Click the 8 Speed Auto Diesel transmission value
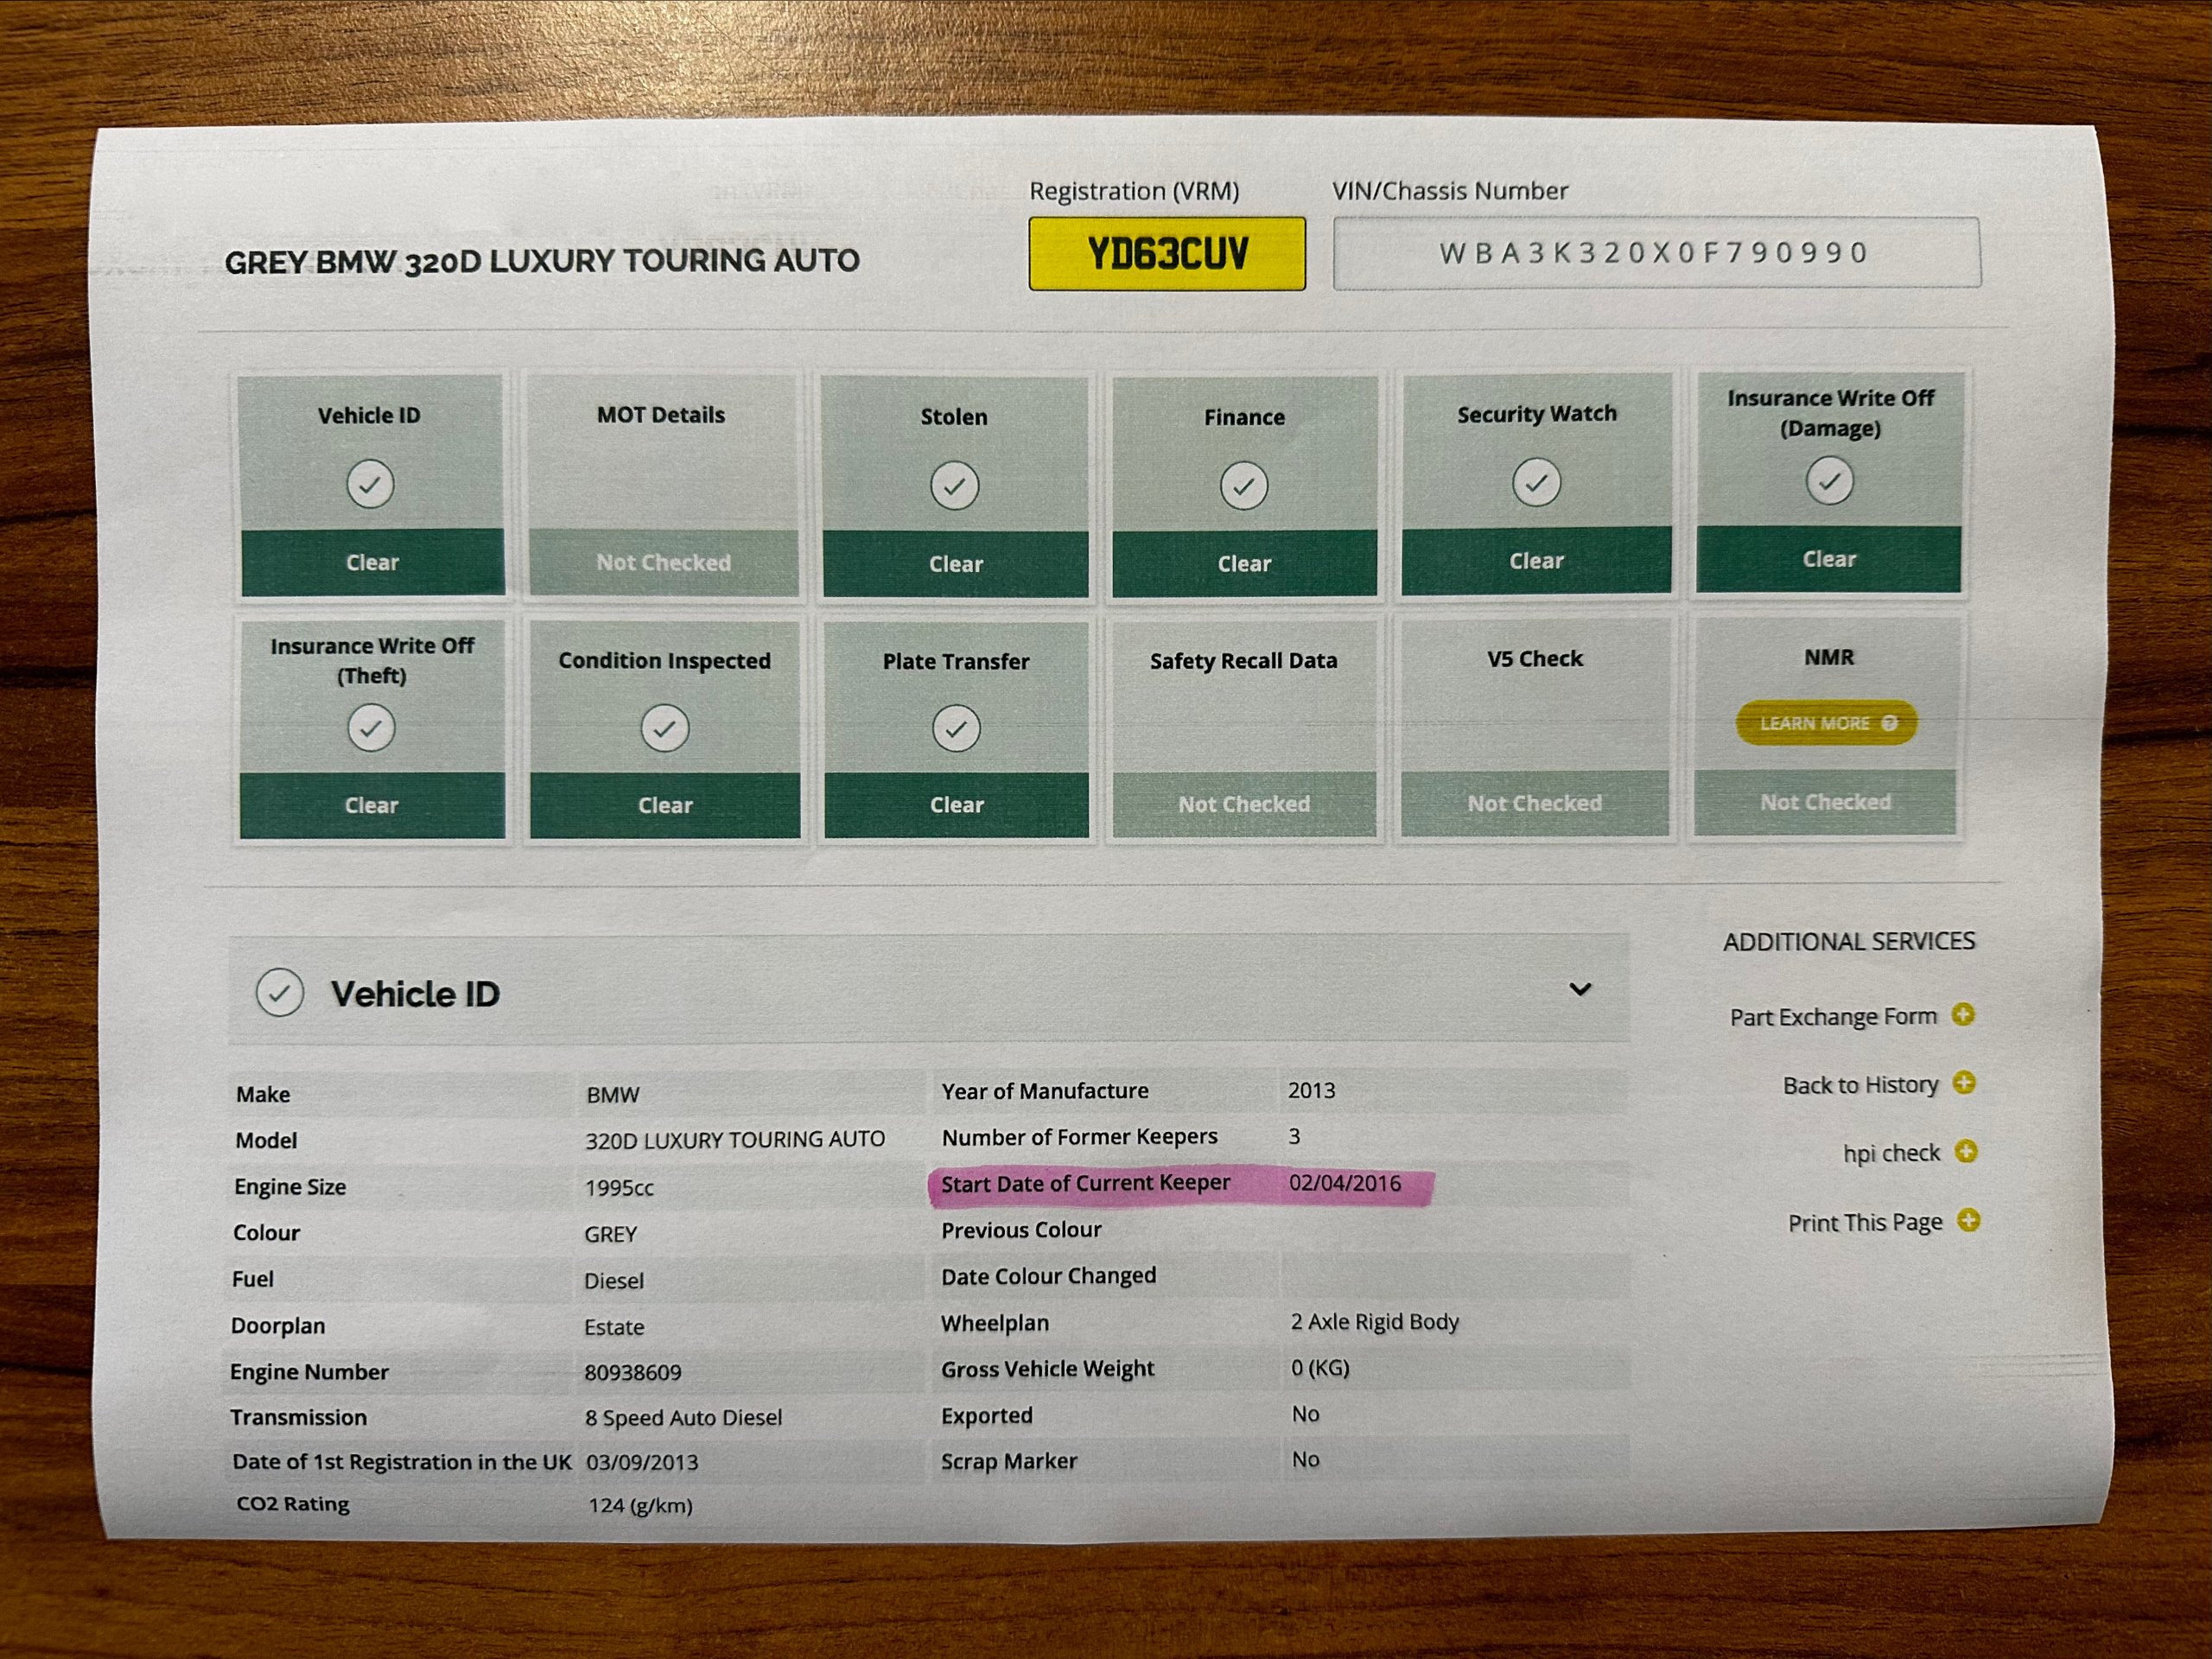2212x1659 pixels. click(683, 1417)
